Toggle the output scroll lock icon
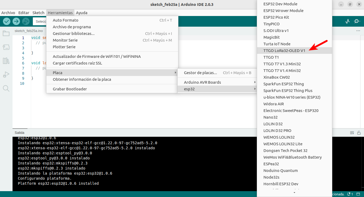 click(359, 133)
